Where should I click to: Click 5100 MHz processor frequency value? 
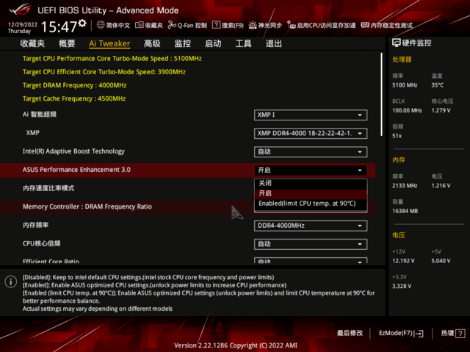pos(405,85)
